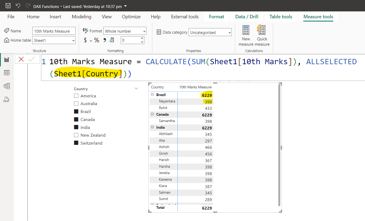Apply percentage formatting to the measure
This screenshot has width=365, height=221.
96,40
